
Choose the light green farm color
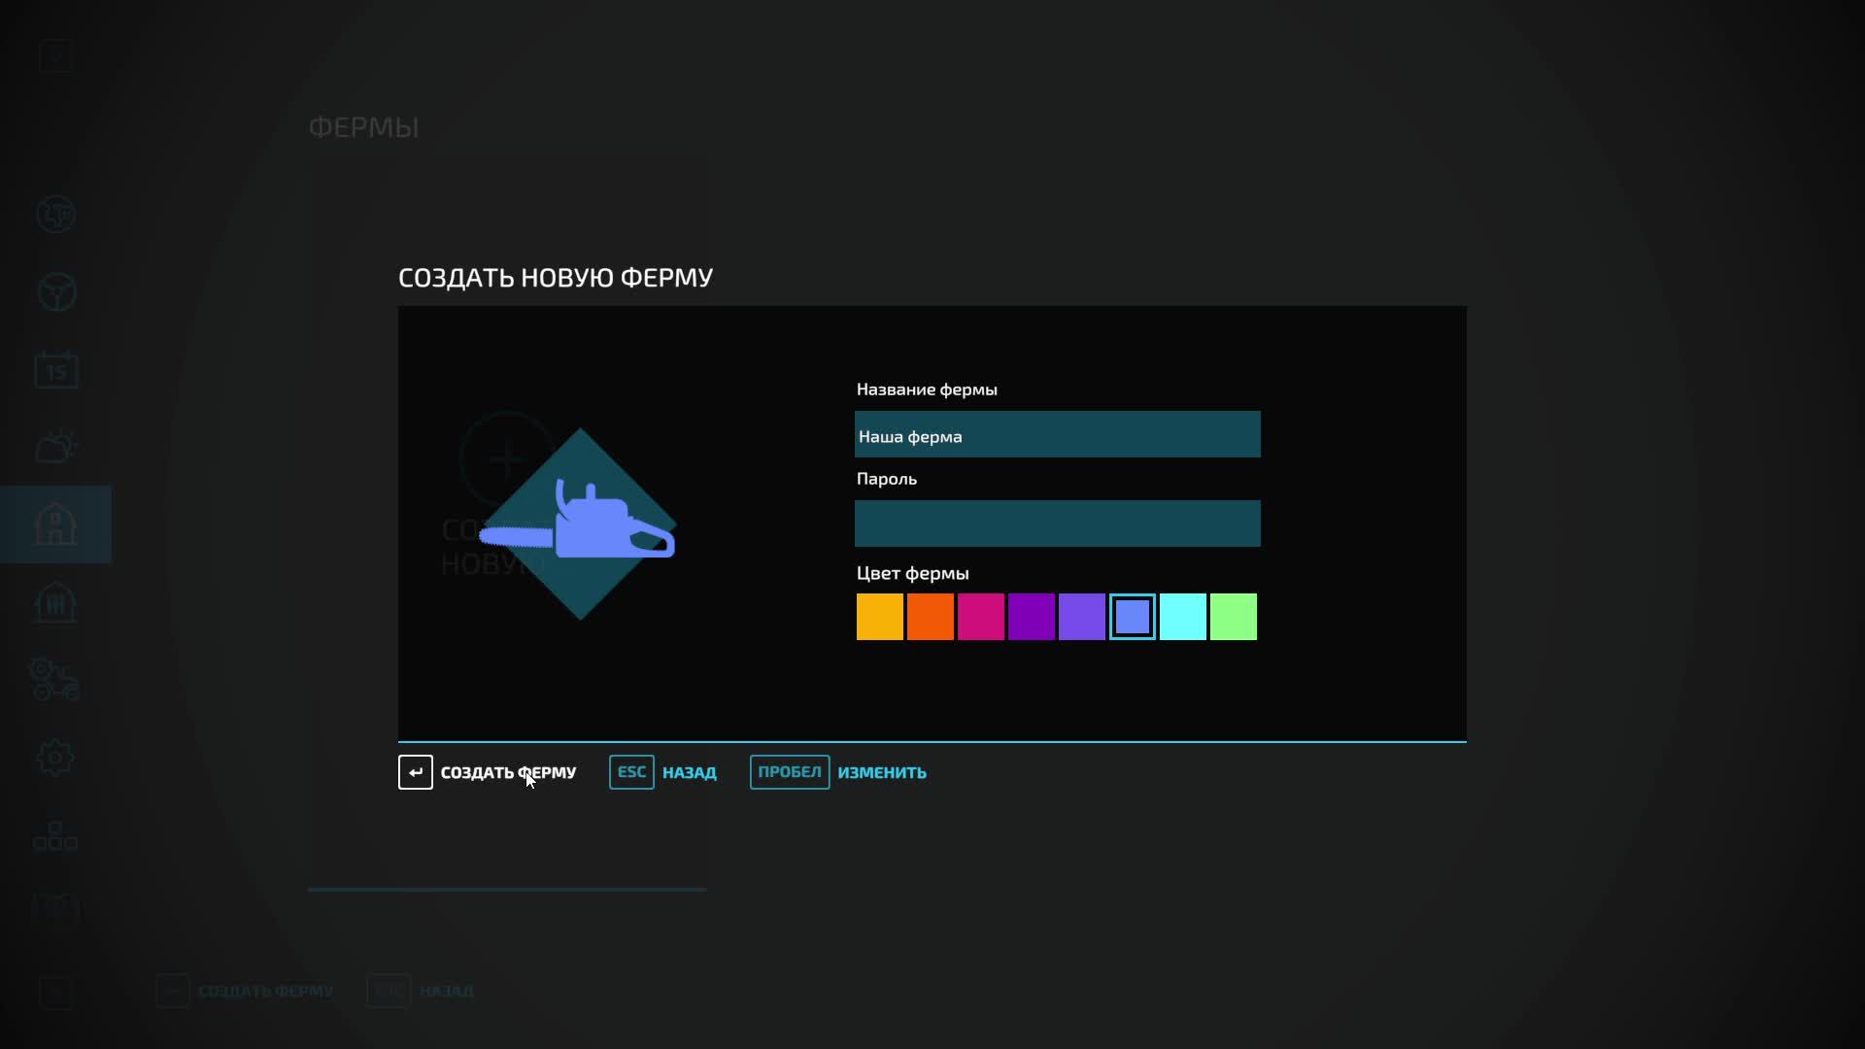point(1233,617)
